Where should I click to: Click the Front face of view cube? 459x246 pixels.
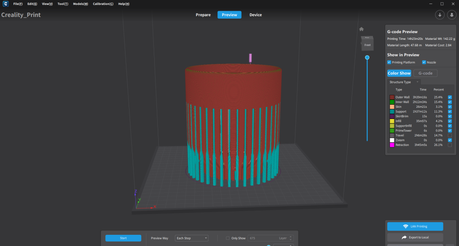point(367,45)
